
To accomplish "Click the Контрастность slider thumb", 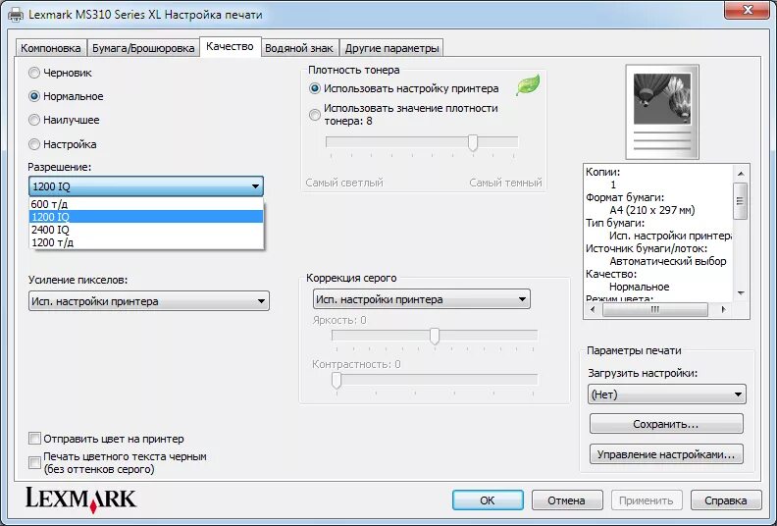I will pyautogui.click(x=337, y=380).
